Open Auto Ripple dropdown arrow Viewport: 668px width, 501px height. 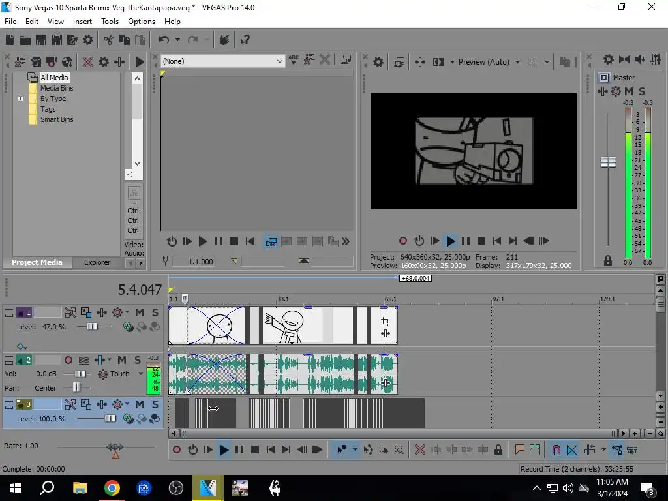[x=603, y=450]
